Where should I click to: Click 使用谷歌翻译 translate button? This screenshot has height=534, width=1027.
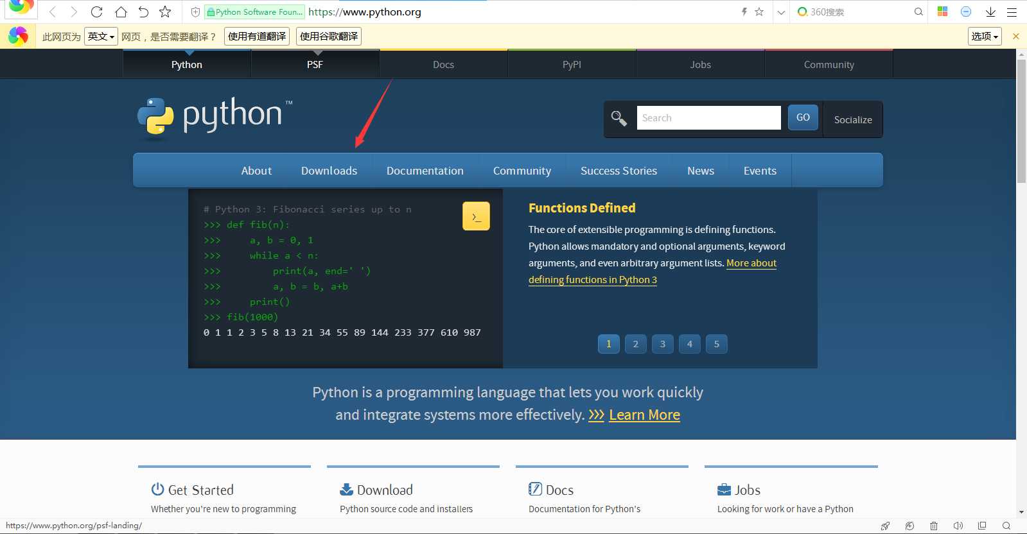pos(329,37)
